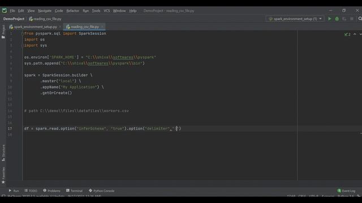Select the reading_csv_file.py editor tab
This screenshot has height=203, width=362.
click(x=84, y=27)
